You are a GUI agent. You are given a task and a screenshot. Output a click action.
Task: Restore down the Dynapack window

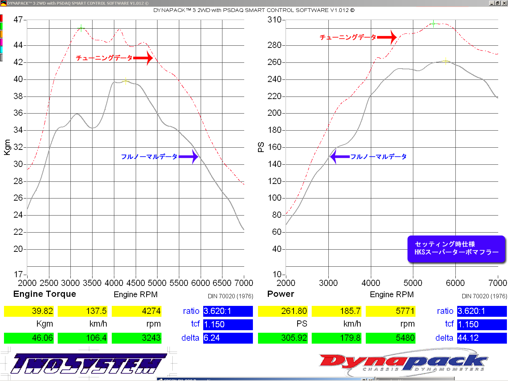pyautogui.click(x=497, y=3)
